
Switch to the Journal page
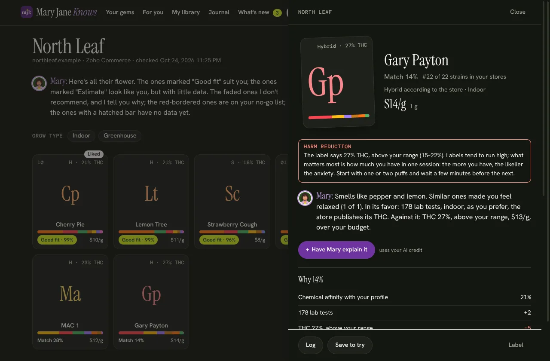coord(219,12)
